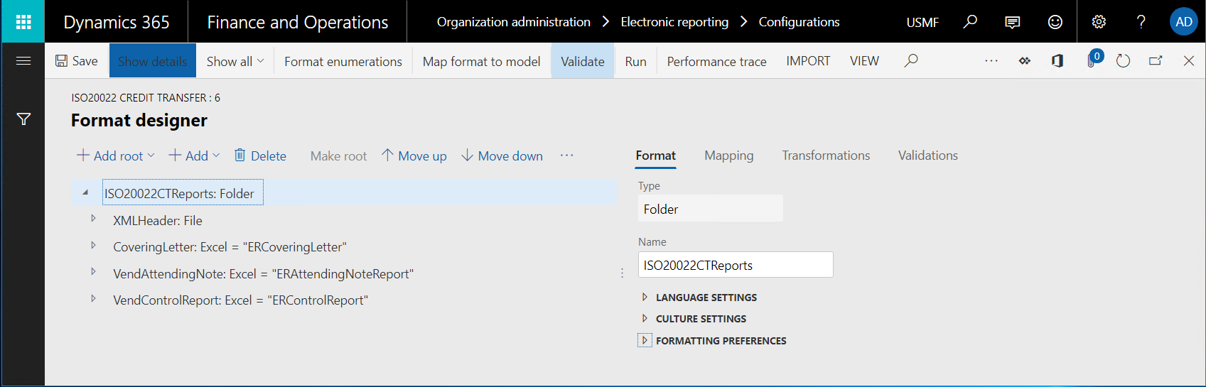The height and width of the screenshot is (387, 1206).
Task: Click the action pane search icon
Action: 911,61
